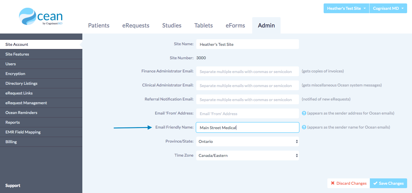
Task: Switch to the Patients tab
Action: [x=99, y=25]
